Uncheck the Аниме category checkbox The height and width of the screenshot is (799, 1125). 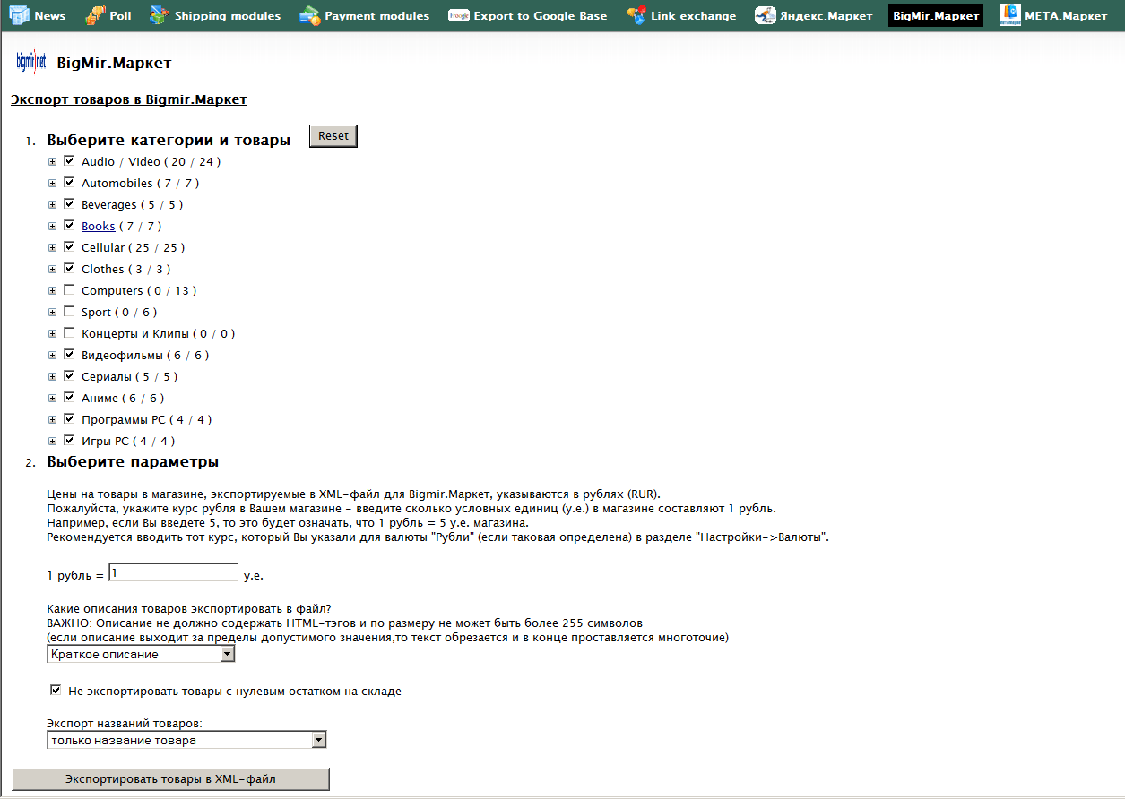click(69, 398)
